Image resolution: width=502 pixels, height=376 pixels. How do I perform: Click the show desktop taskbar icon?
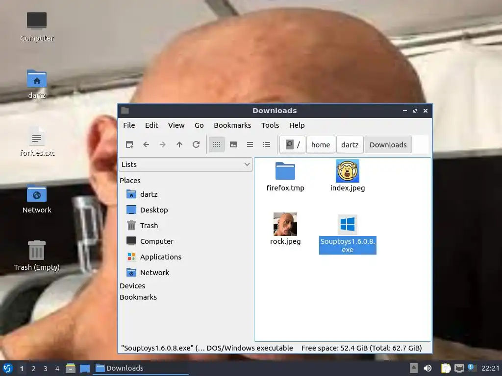(x=84, y=368)
